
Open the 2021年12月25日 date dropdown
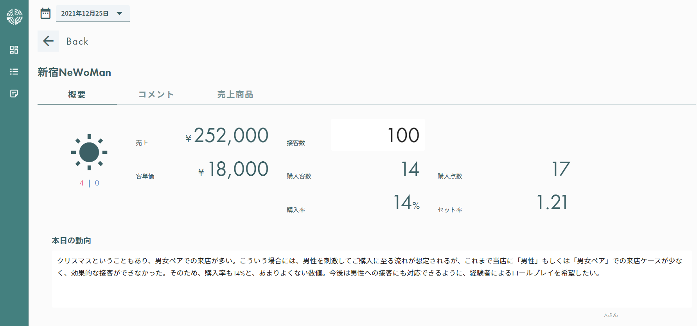point(93,13)
